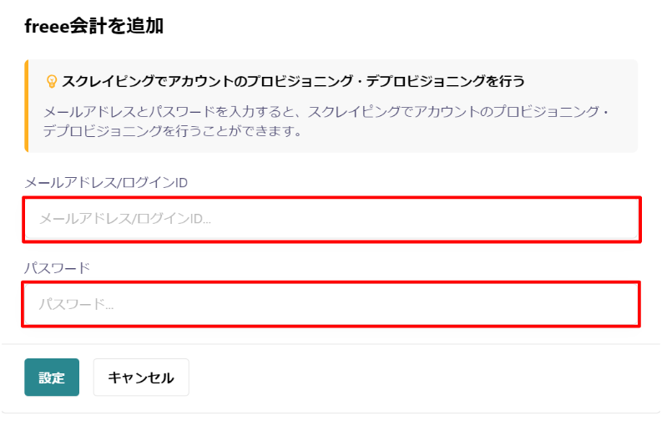Screen dimensions: 672x421
Task: Click the メールアドレス/ログインID label above field
Action: coord(106,183)
